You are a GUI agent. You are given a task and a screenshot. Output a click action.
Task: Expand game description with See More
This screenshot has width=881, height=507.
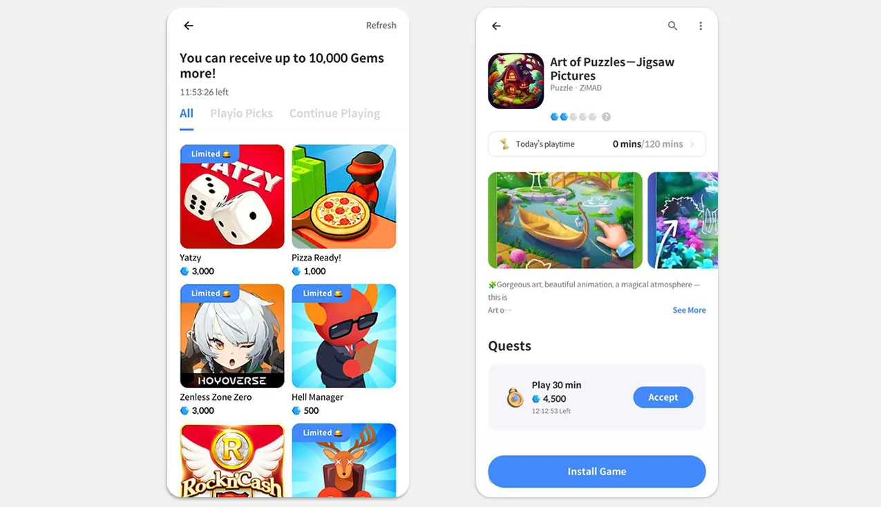689,310
